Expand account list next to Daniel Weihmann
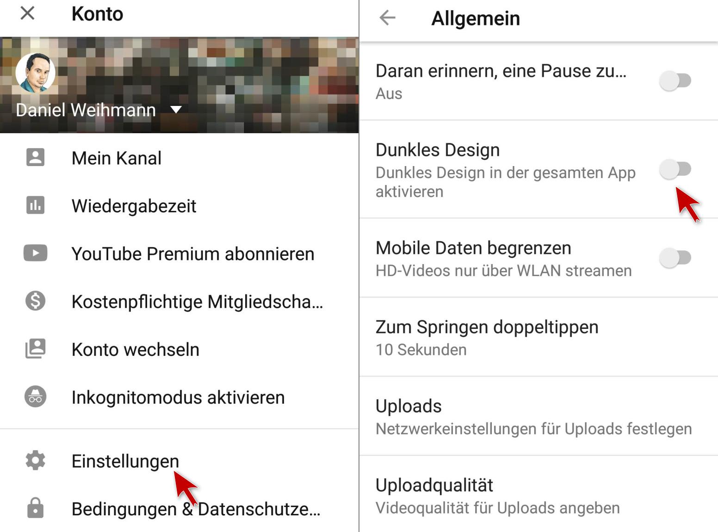 [176, 110]
